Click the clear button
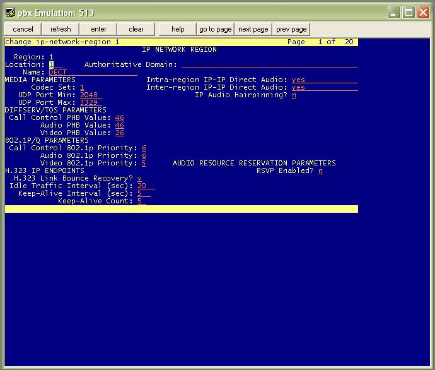Viewport: 435px width, 370px height. [136, 29]
